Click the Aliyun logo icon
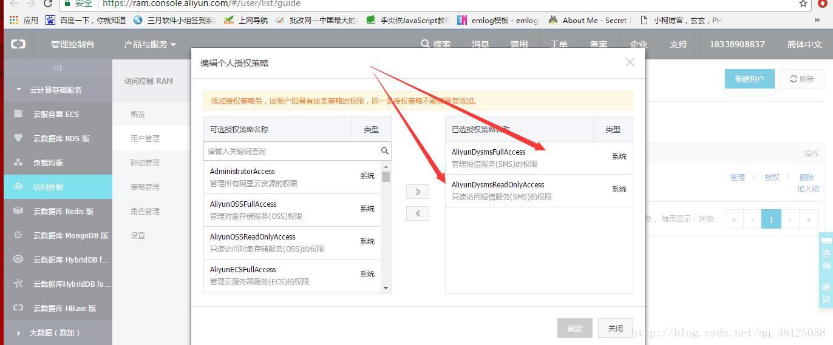This screenshot has height=345, width=833. coord(18,44)
